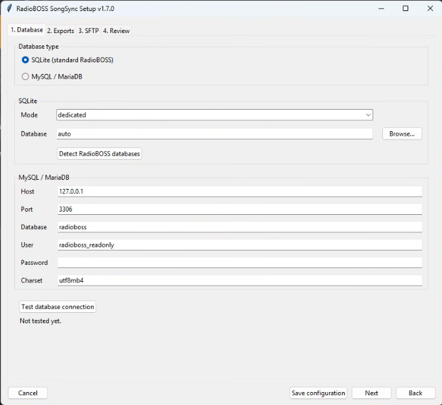Click the User field radioboss_readonly
The height and width of the screenshot is (405, 442).
tap(239, 245)
